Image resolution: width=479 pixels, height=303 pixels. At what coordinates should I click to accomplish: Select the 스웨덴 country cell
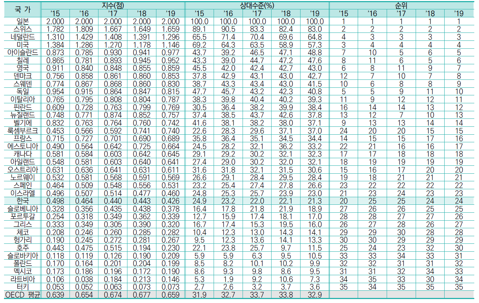22,84
